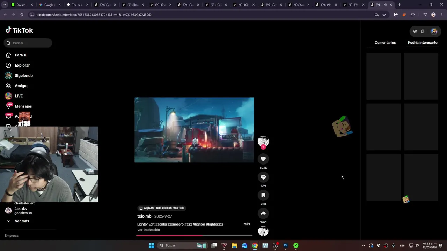The width and height of the screenshot is (447, 251).
Task: Open Chrome extensions puzzle icon
Action: click(x=412, y=15)
